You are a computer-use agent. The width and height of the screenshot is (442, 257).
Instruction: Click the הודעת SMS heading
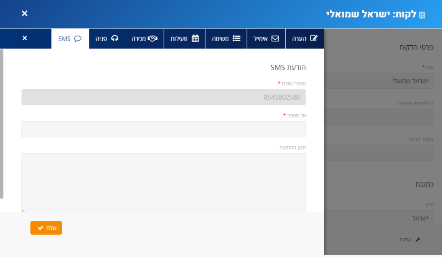(288, 67)
